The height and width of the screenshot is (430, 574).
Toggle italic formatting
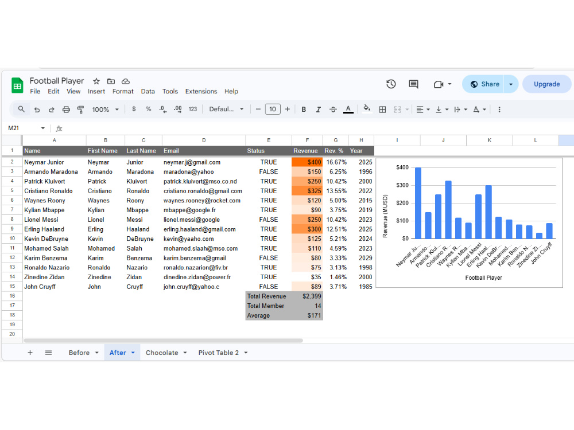(318, 110)
